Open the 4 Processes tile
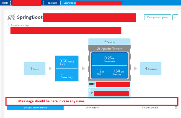181x118 pixels. [x=151, y=68]
